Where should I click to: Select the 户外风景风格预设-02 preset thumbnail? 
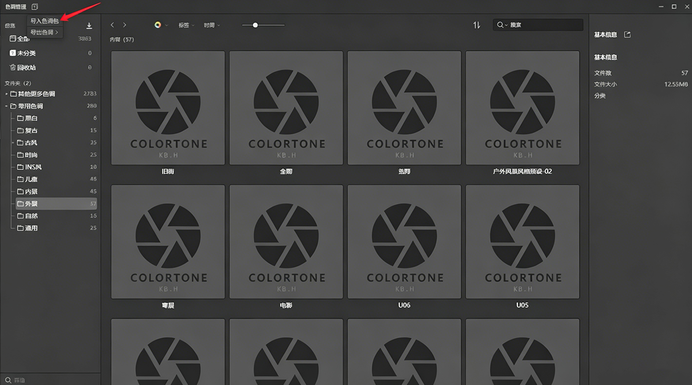click(522, 108)
